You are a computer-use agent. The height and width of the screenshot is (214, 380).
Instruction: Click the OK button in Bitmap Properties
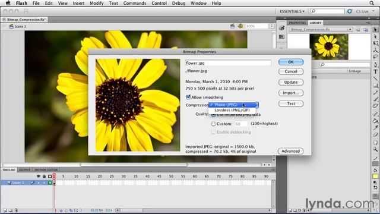click(291, 62)
